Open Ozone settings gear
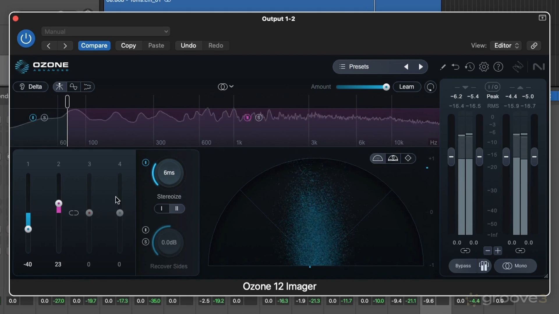The height and width of the screenshot is (314, 559). 484,67
